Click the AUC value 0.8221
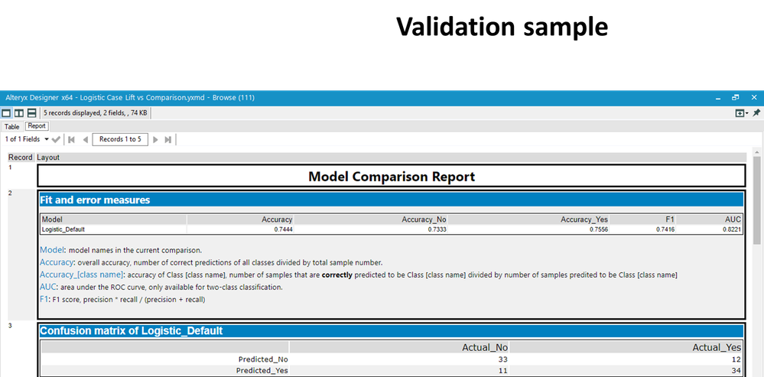This screenshot has width=764, height=377. [x=731, y=229]
